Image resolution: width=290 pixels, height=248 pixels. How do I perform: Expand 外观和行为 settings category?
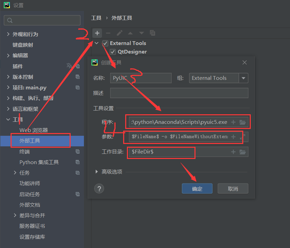click(8, 34)
